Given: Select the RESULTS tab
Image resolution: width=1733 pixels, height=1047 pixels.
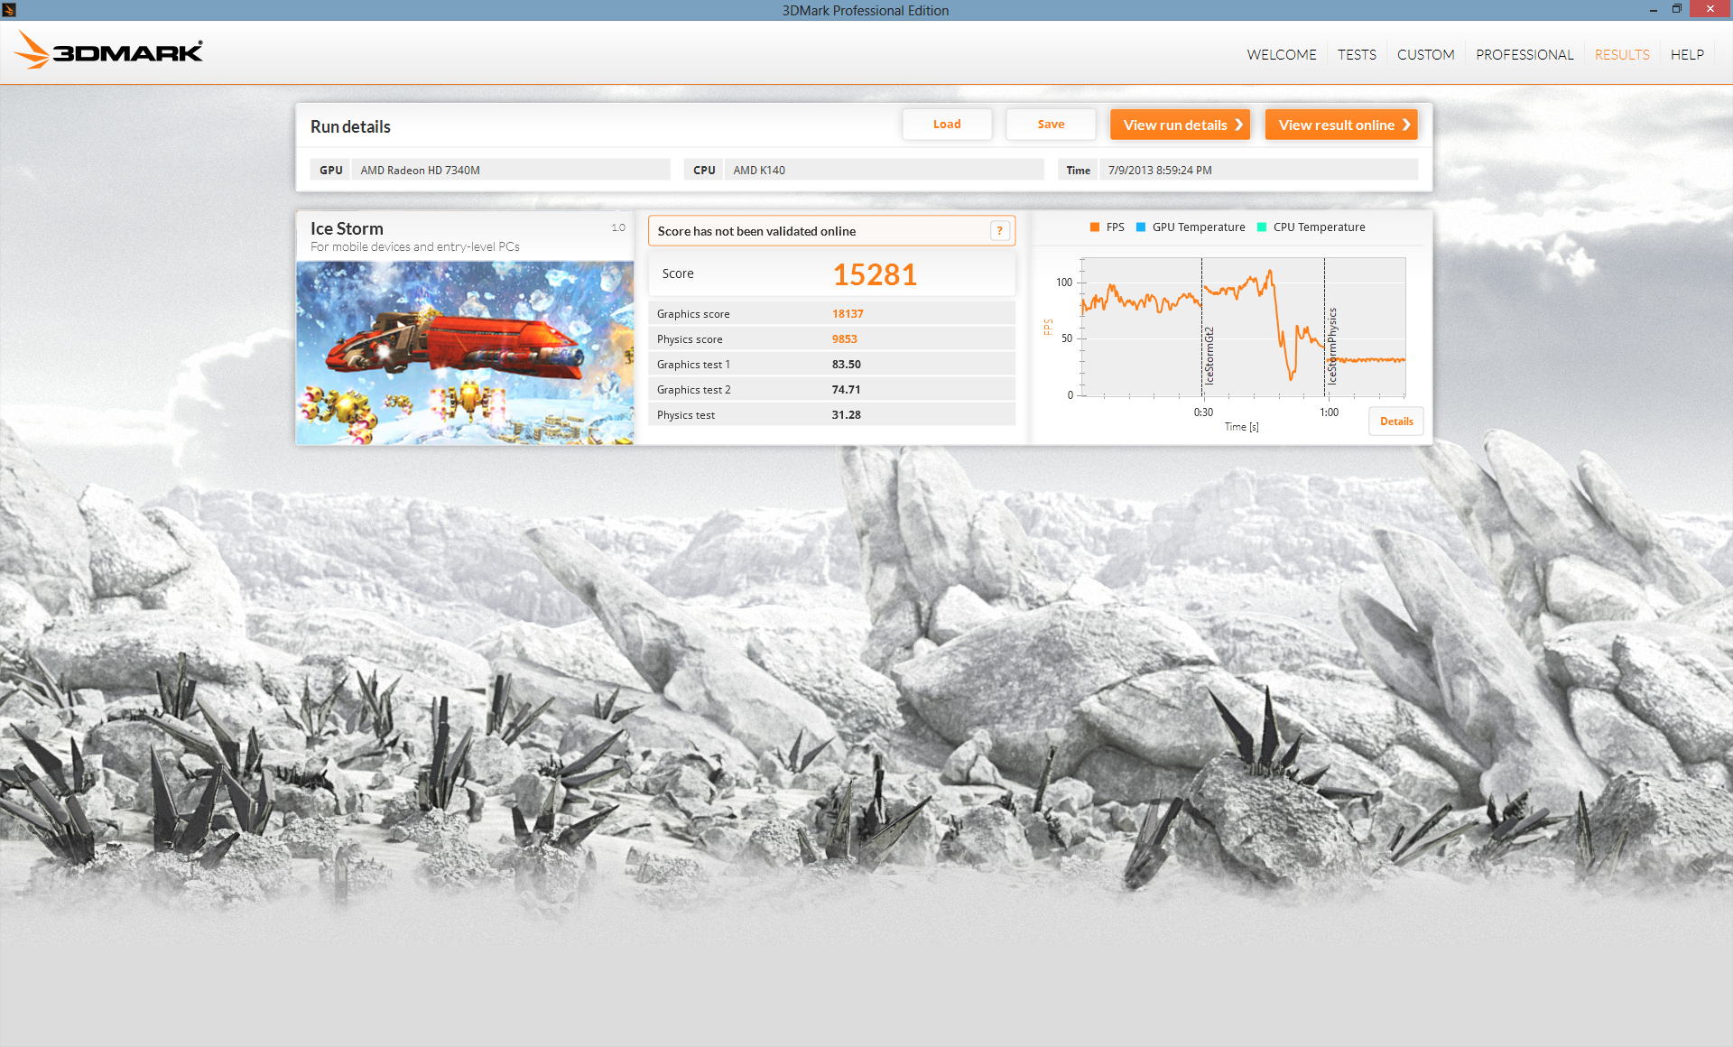Looking at the screenshot, I should 1622,55.
